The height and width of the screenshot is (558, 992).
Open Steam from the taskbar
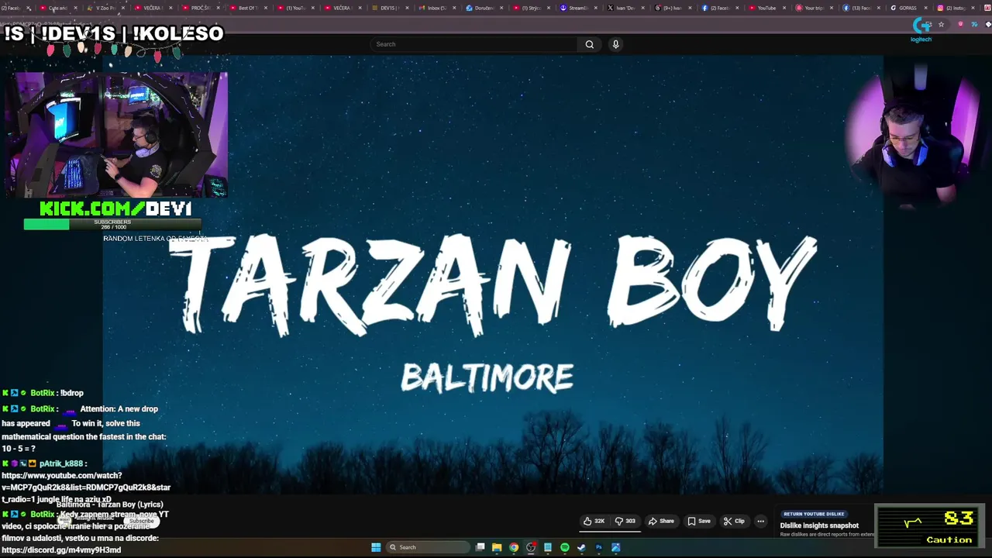point(581,547)
